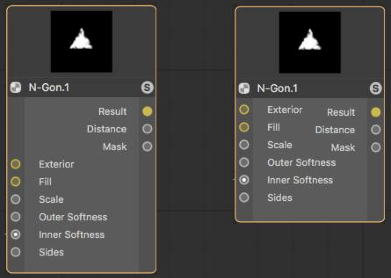
Task: Click the Exterior input port on left node
Action: pos(15,164)
